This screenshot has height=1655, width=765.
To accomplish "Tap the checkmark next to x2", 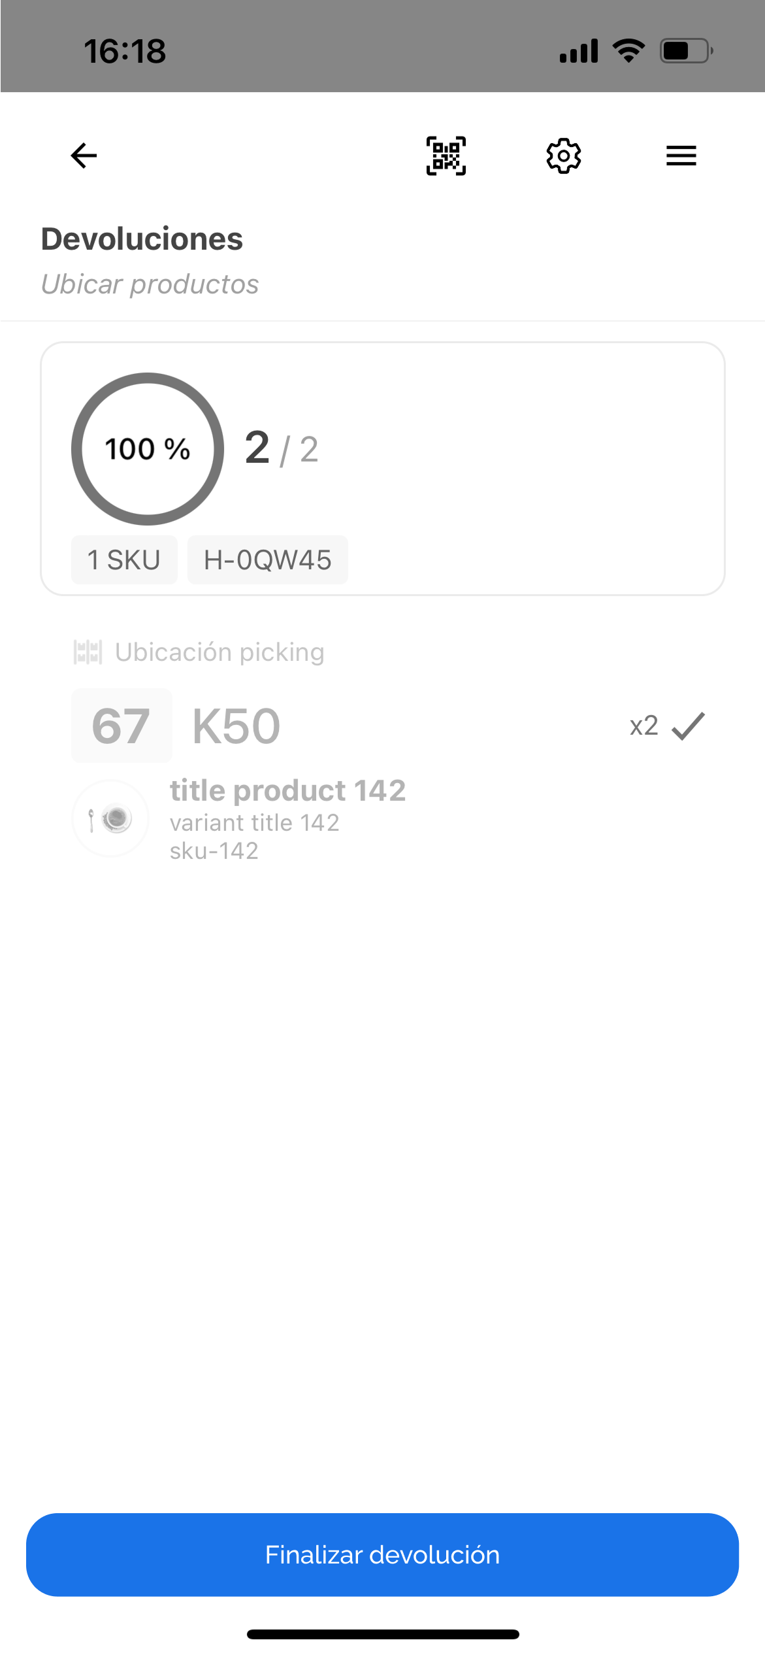I will [x=689, y=726].
